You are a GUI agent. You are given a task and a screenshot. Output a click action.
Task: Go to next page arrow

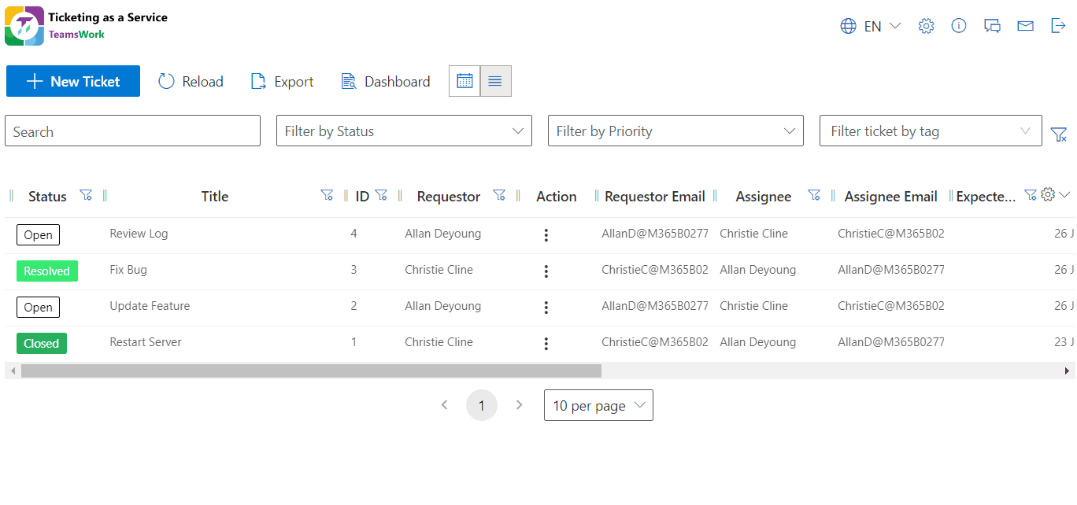(x=519, y=405)
